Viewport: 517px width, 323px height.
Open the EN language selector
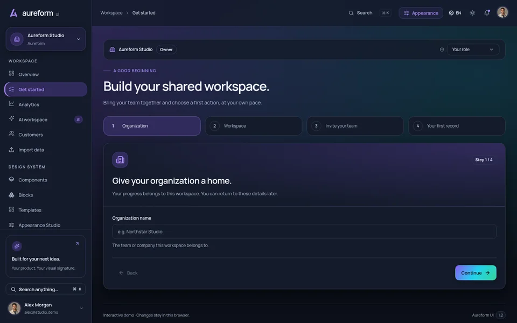point(455,13)
